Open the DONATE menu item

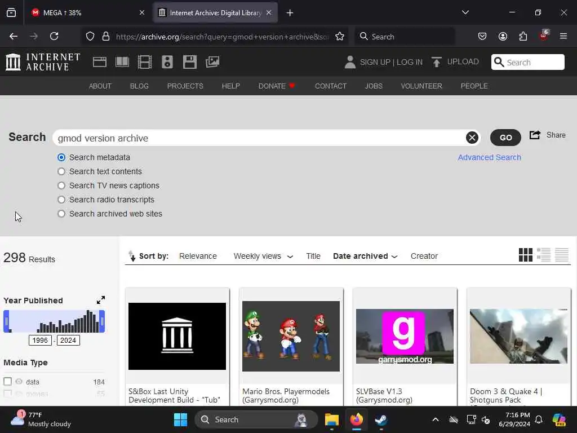276,86
